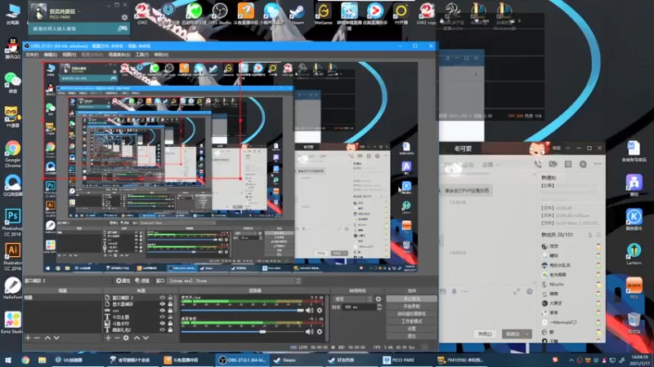Image resolution: width=654 pixels, height=367 pixels.
Task: Toggle visibility of 窗口捕获 2 source
Action: pos(162,298)
